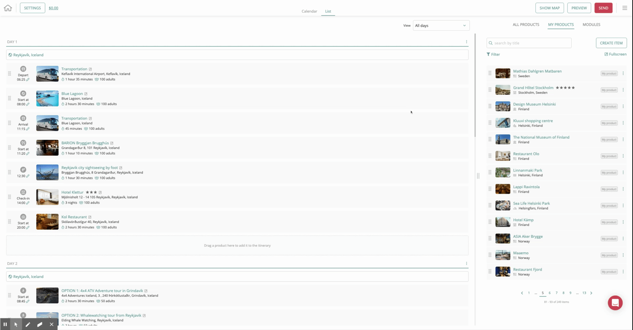The image size is (633, 330).
Task: Switch to Calendar view tab
Action: pyautogui.click(x=309, y=11)
